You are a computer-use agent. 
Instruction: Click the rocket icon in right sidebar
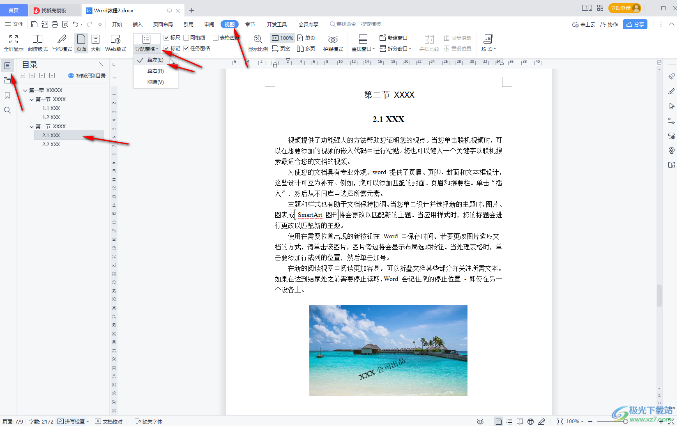tap(671, 76)
